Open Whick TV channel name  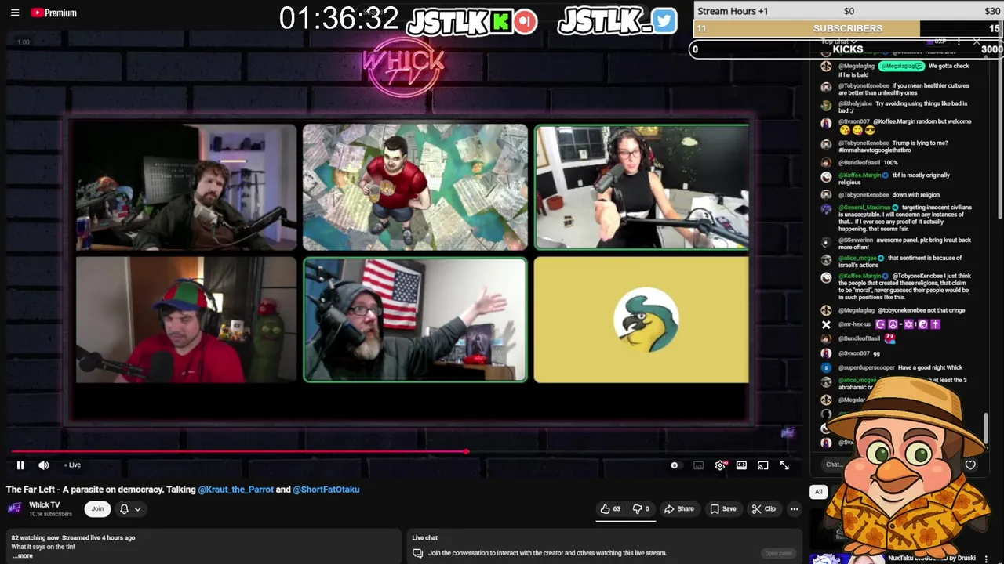pyautogui.click(x=44, y=505)
